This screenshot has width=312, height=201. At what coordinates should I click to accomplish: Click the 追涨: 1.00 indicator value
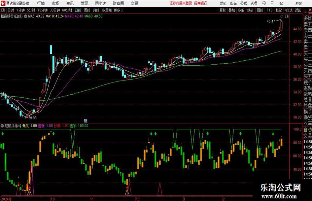click(45, 126)
